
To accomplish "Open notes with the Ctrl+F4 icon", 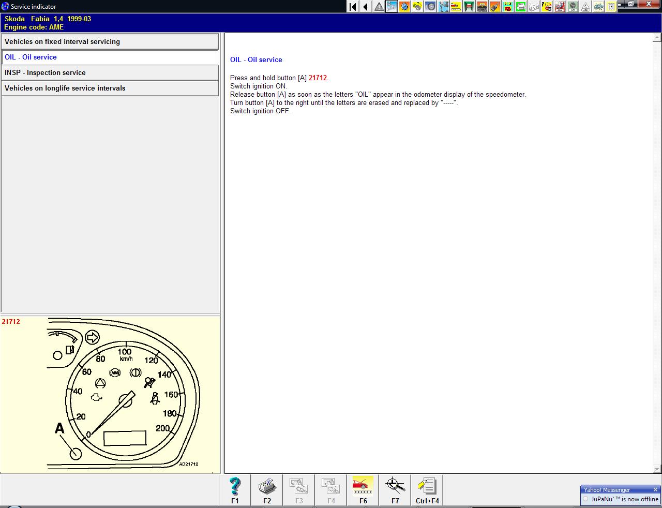I will 427,490.
